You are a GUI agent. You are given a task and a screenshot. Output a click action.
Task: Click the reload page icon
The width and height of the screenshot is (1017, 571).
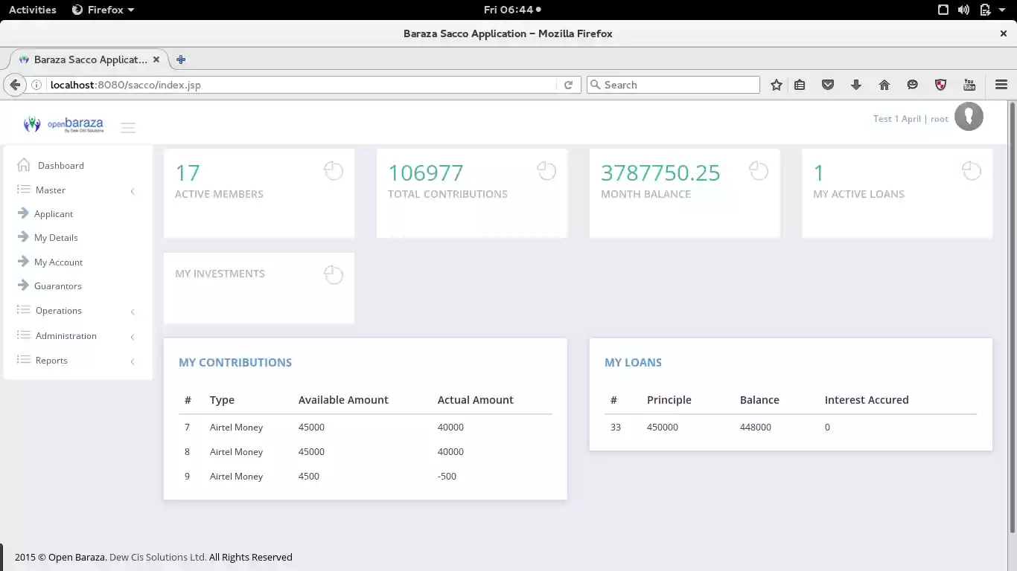pyautogui.click(x=568, y=85)
